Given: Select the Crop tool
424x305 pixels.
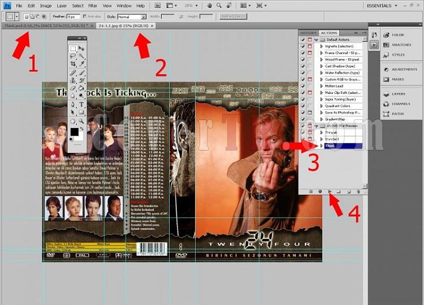Looking at the screenshot, I should tap(73, 63).
